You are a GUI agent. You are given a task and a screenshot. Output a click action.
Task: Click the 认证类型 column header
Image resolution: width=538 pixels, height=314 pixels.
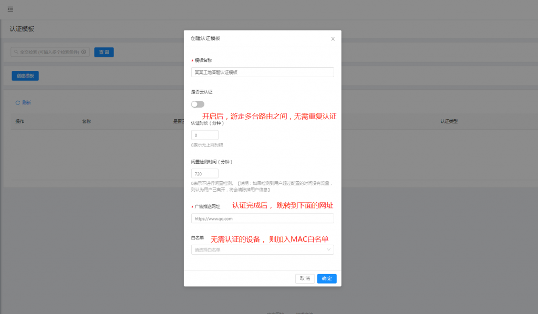(449, 121)
